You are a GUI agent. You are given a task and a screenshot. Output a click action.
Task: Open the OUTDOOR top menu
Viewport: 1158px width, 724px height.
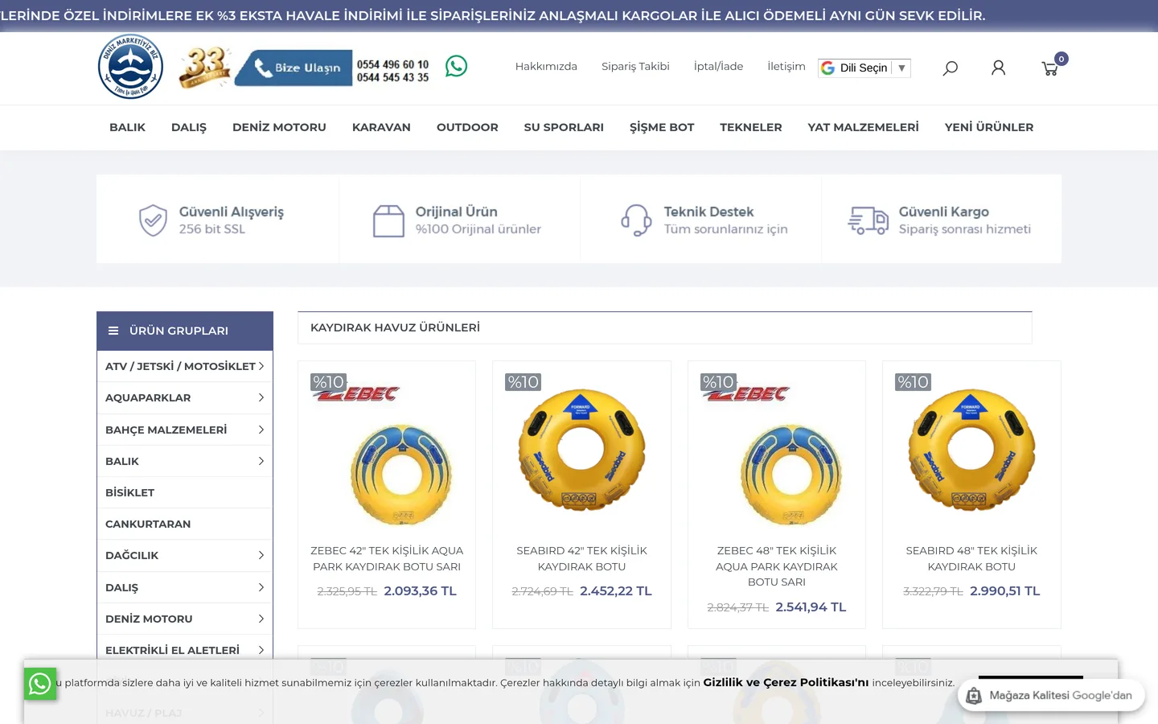tap(467, 127)
